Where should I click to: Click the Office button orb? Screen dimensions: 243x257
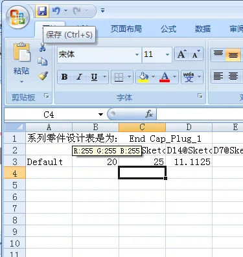click(18, 17)
